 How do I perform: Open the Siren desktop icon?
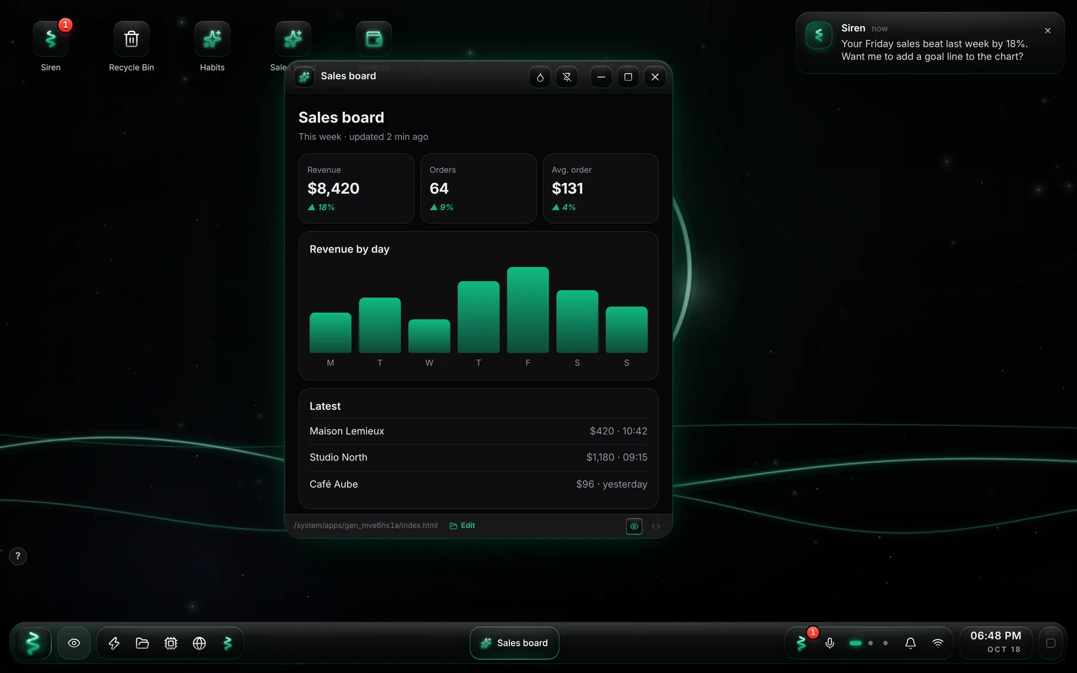coord(51,39)
